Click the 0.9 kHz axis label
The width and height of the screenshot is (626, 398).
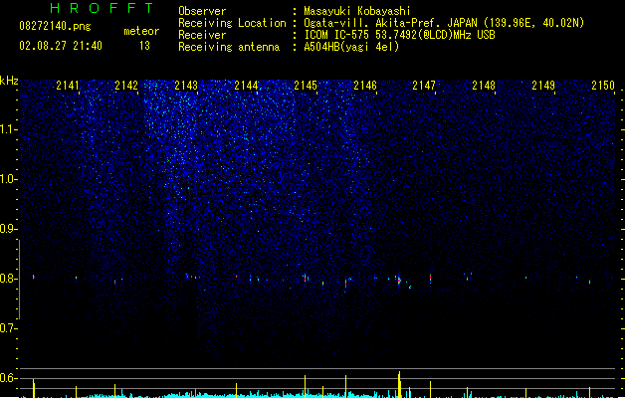[8, 229]
